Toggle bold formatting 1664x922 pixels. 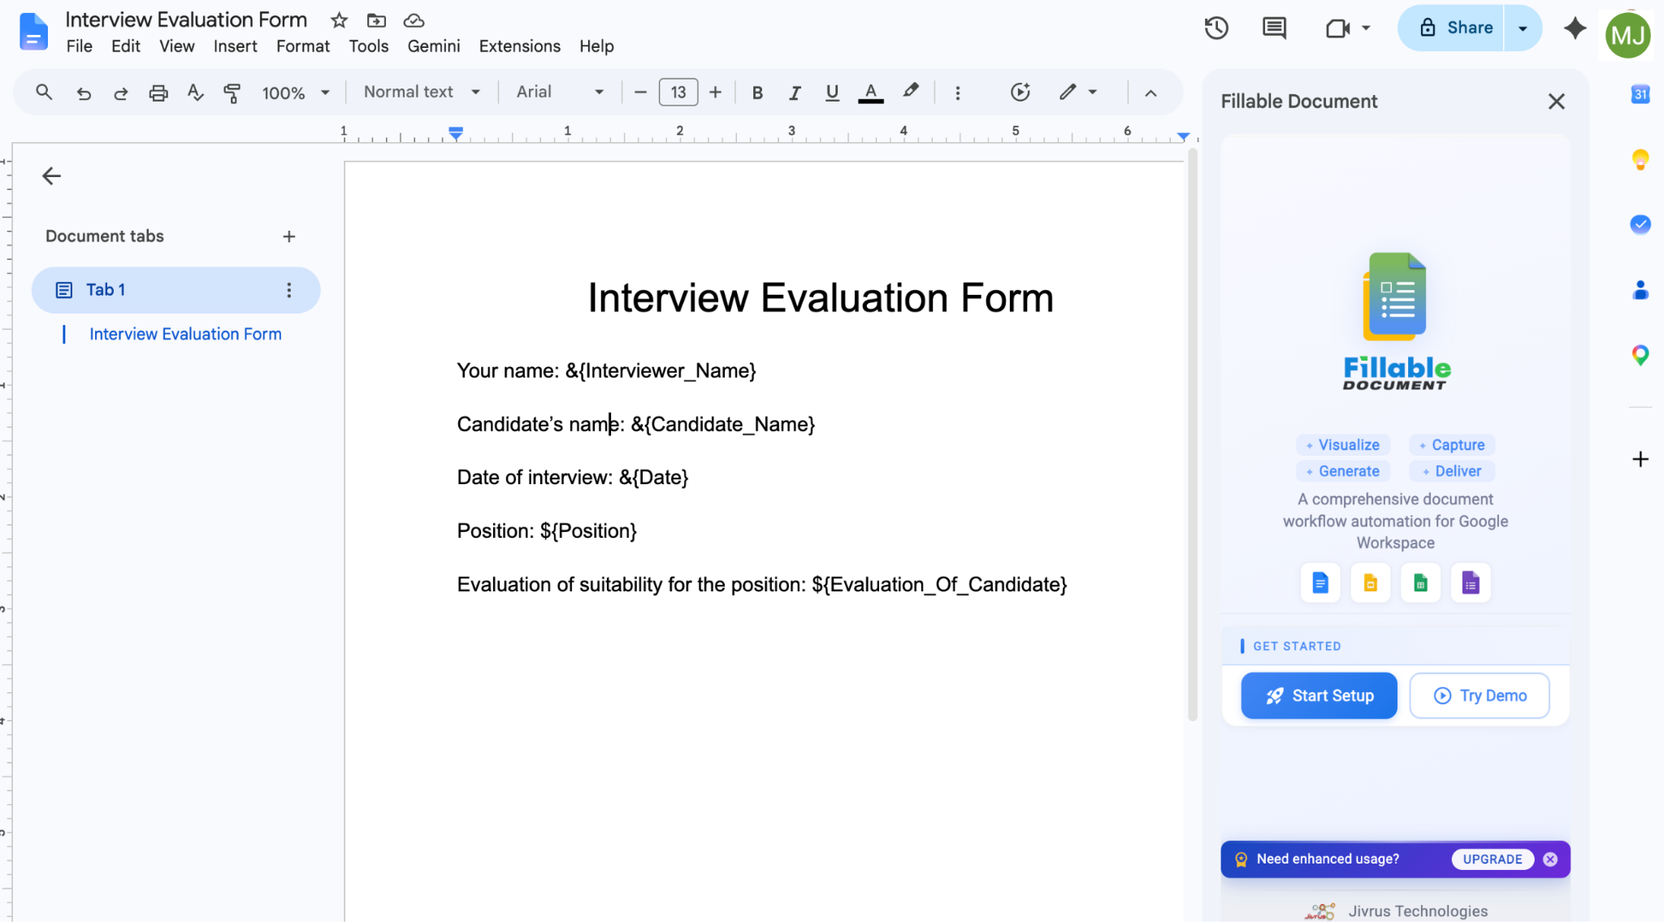[x=757, y=93]
